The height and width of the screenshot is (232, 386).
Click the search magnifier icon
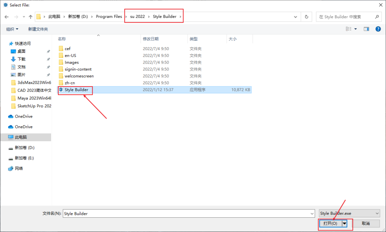377,17
